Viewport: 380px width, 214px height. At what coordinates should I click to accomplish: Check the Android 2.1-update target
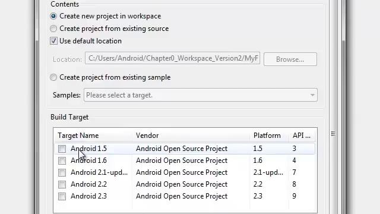point(62,172)
